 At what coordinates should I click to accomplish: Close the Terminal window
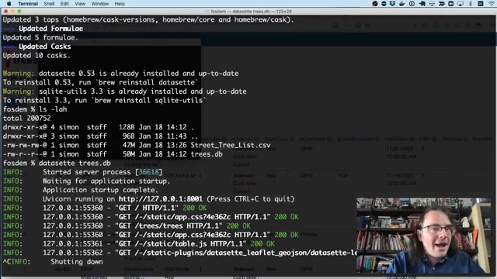tap(5, 11)
